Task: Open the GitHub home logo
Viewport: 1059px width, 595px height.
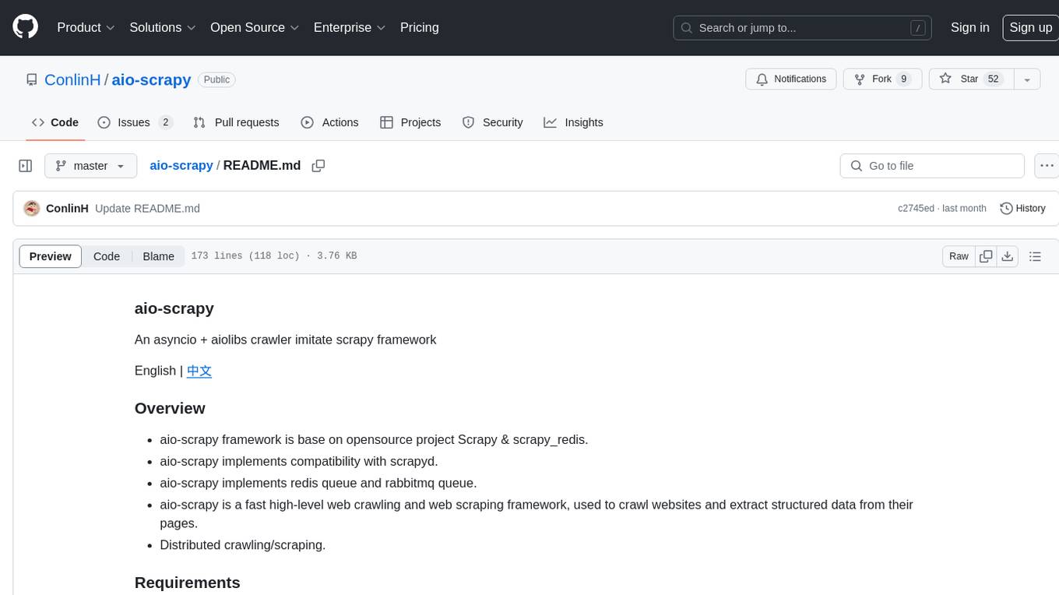Action: pos(26,27)
